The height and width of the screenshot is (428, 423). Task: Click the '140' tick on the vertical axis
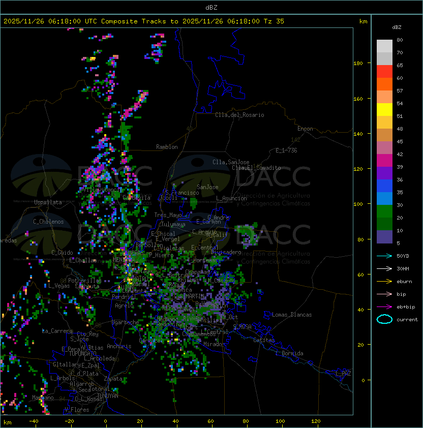[x=358, y=134]
